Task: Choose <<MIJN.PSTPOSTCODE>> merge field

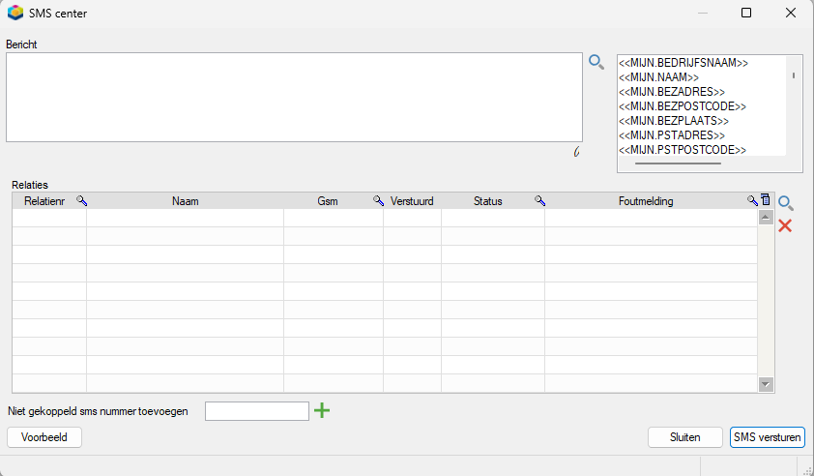Action: pyautogui.click(x=683, y=150)
